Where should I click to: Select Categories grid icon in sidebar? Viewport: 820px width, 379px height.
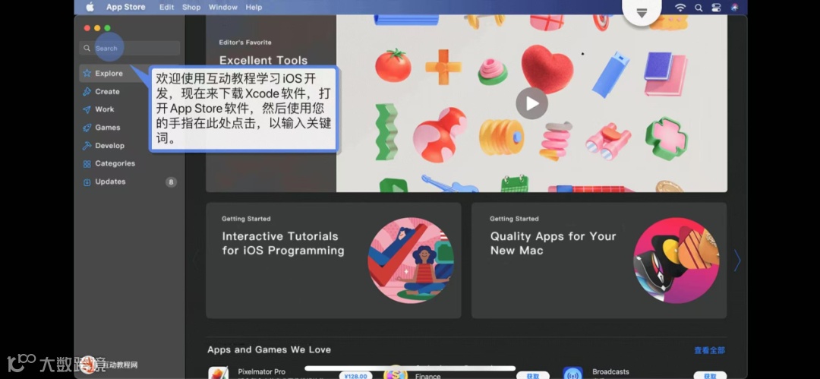tap(87, 164)
